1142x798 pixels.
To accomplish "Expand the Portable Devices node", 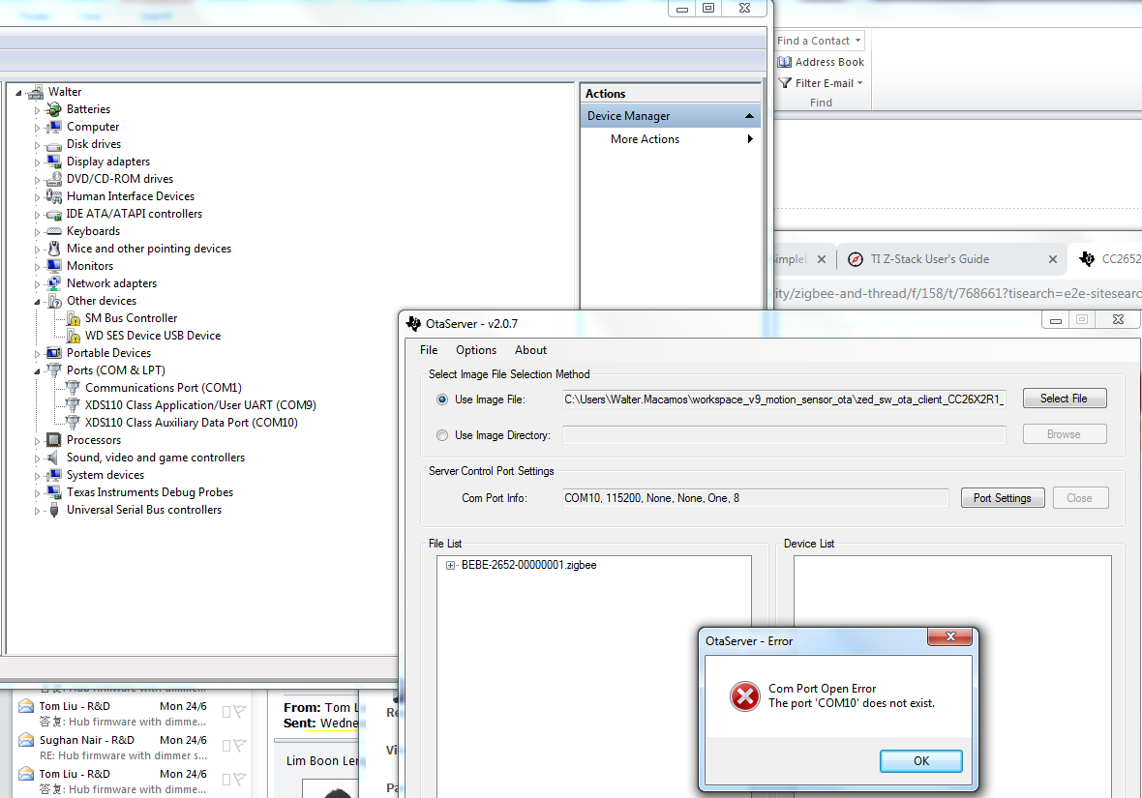I will pos(37,354).
